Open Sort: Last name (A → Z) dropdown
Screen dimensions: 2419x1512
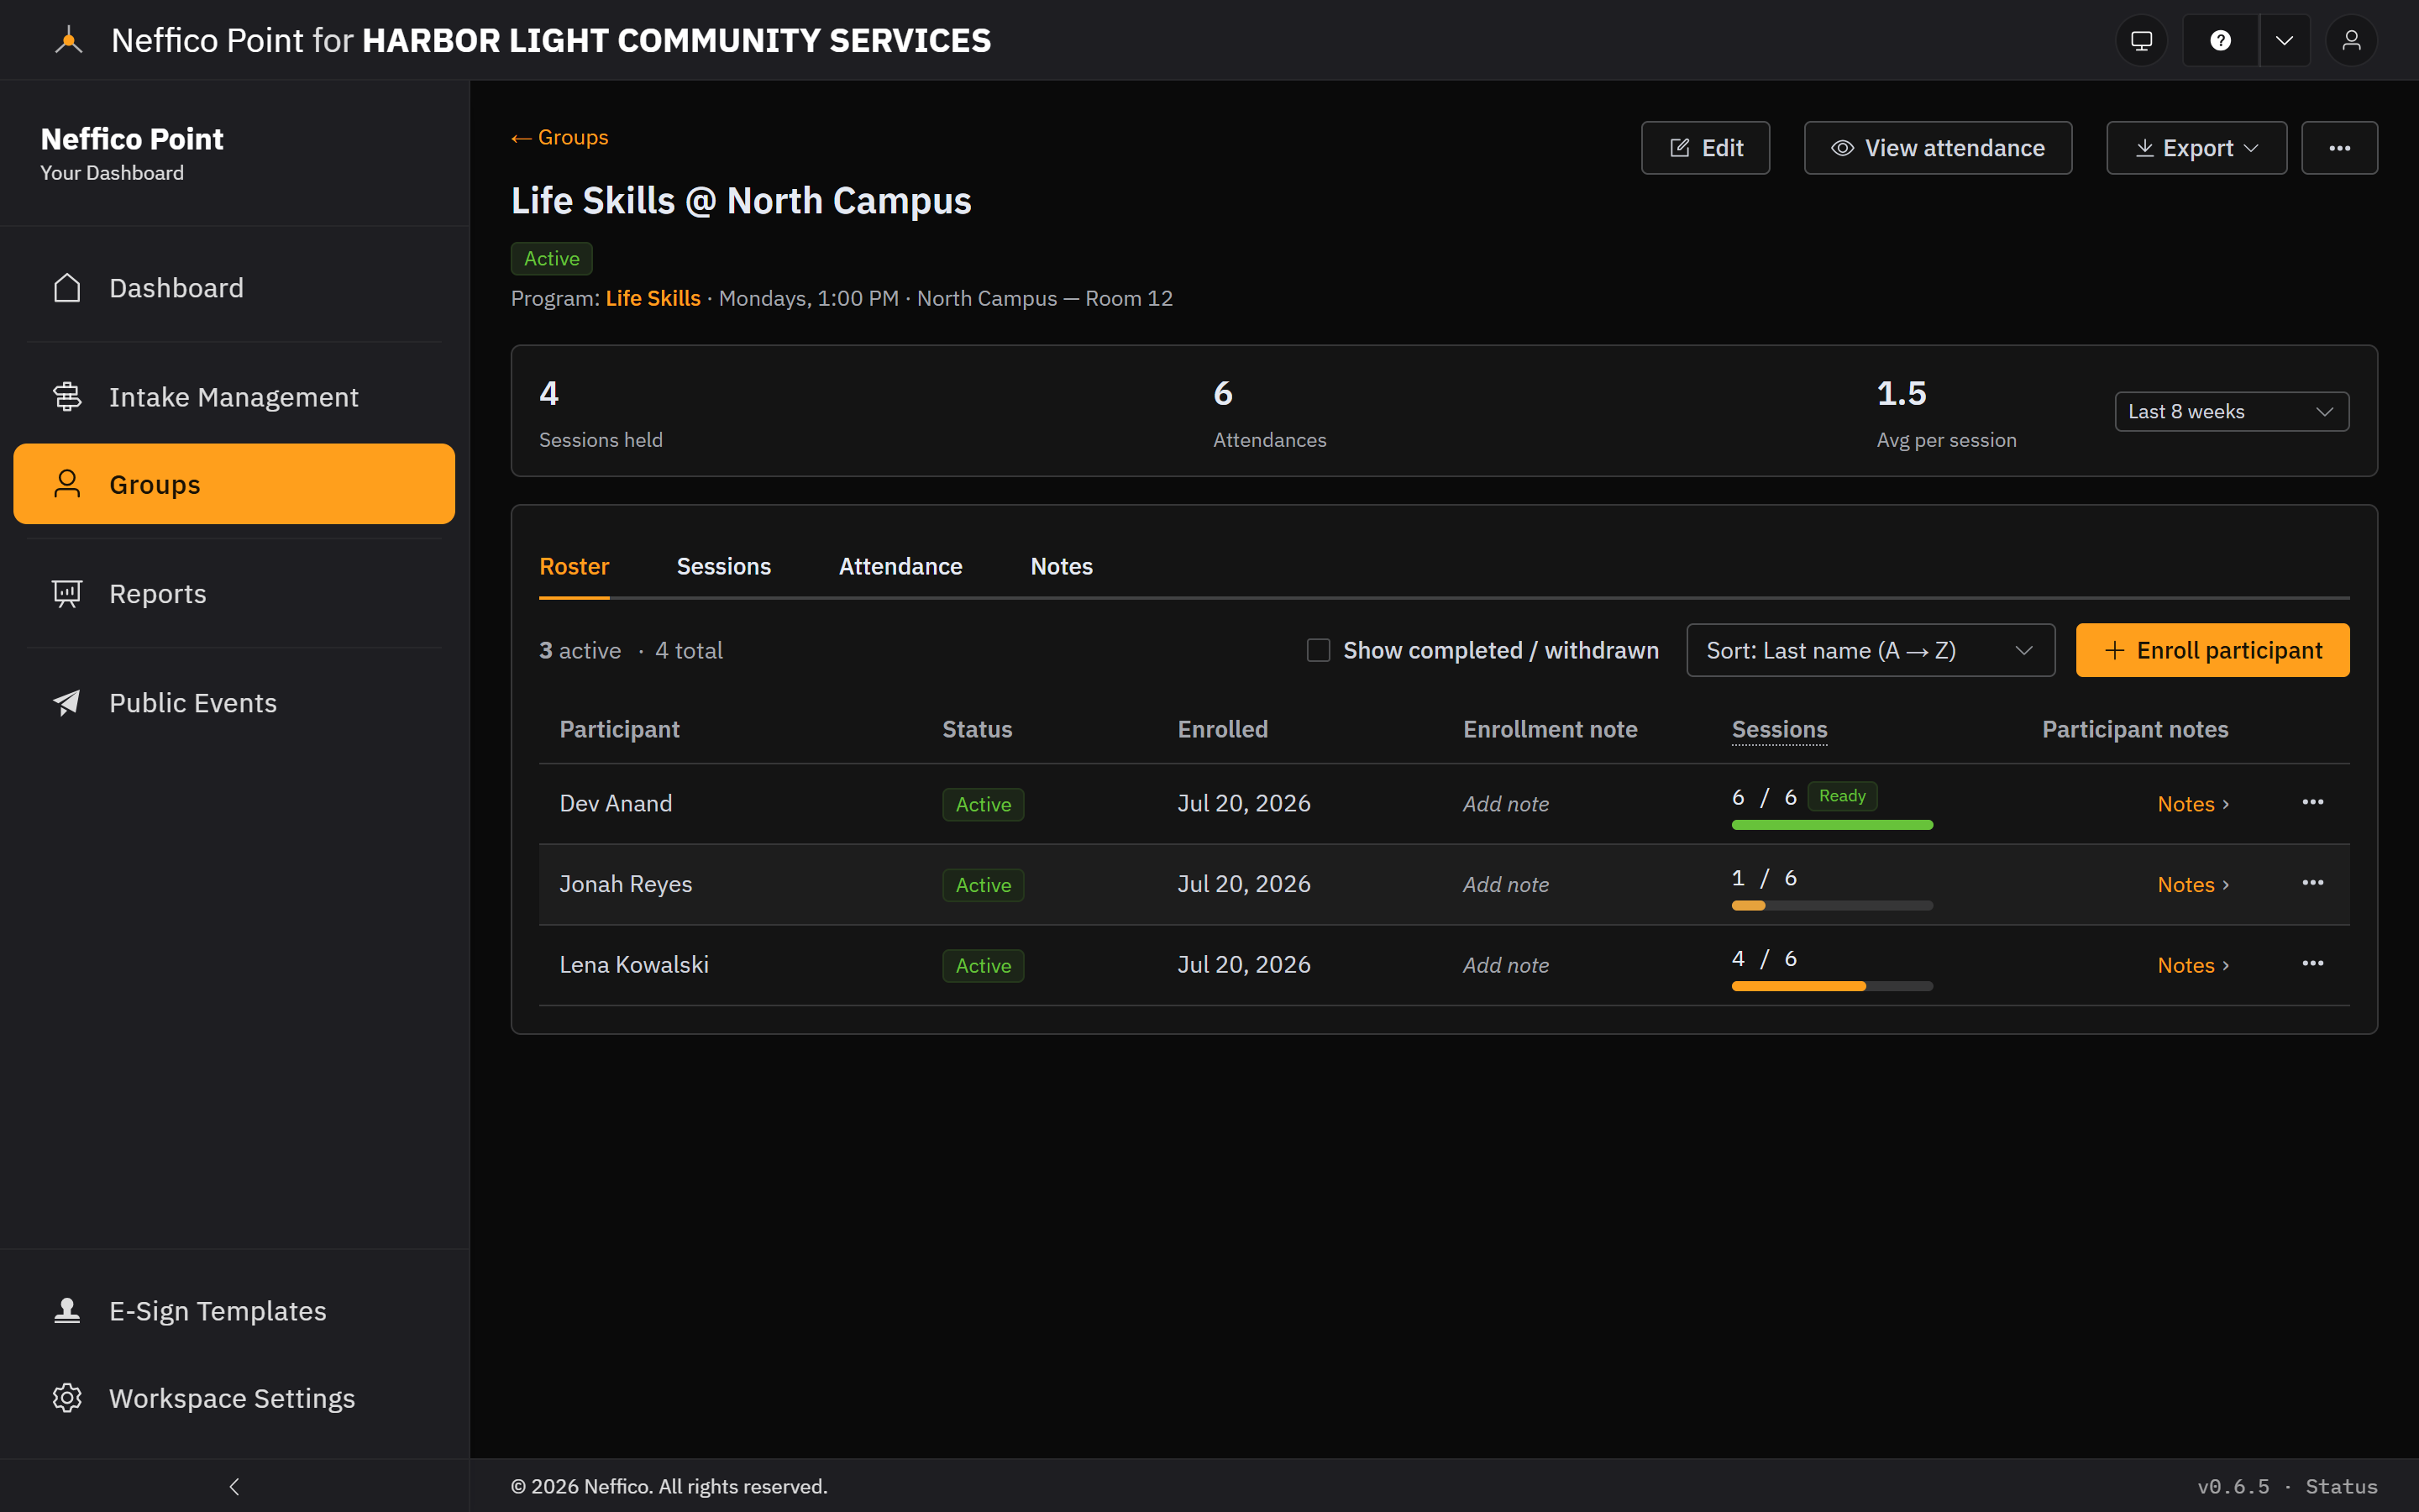pyautogui.click(x=1871, y=650)
